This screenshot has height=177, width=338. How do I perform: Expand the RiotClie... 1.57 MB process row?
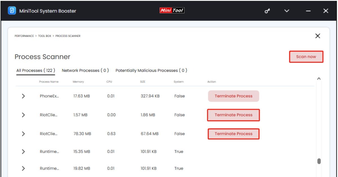point(23,115)
